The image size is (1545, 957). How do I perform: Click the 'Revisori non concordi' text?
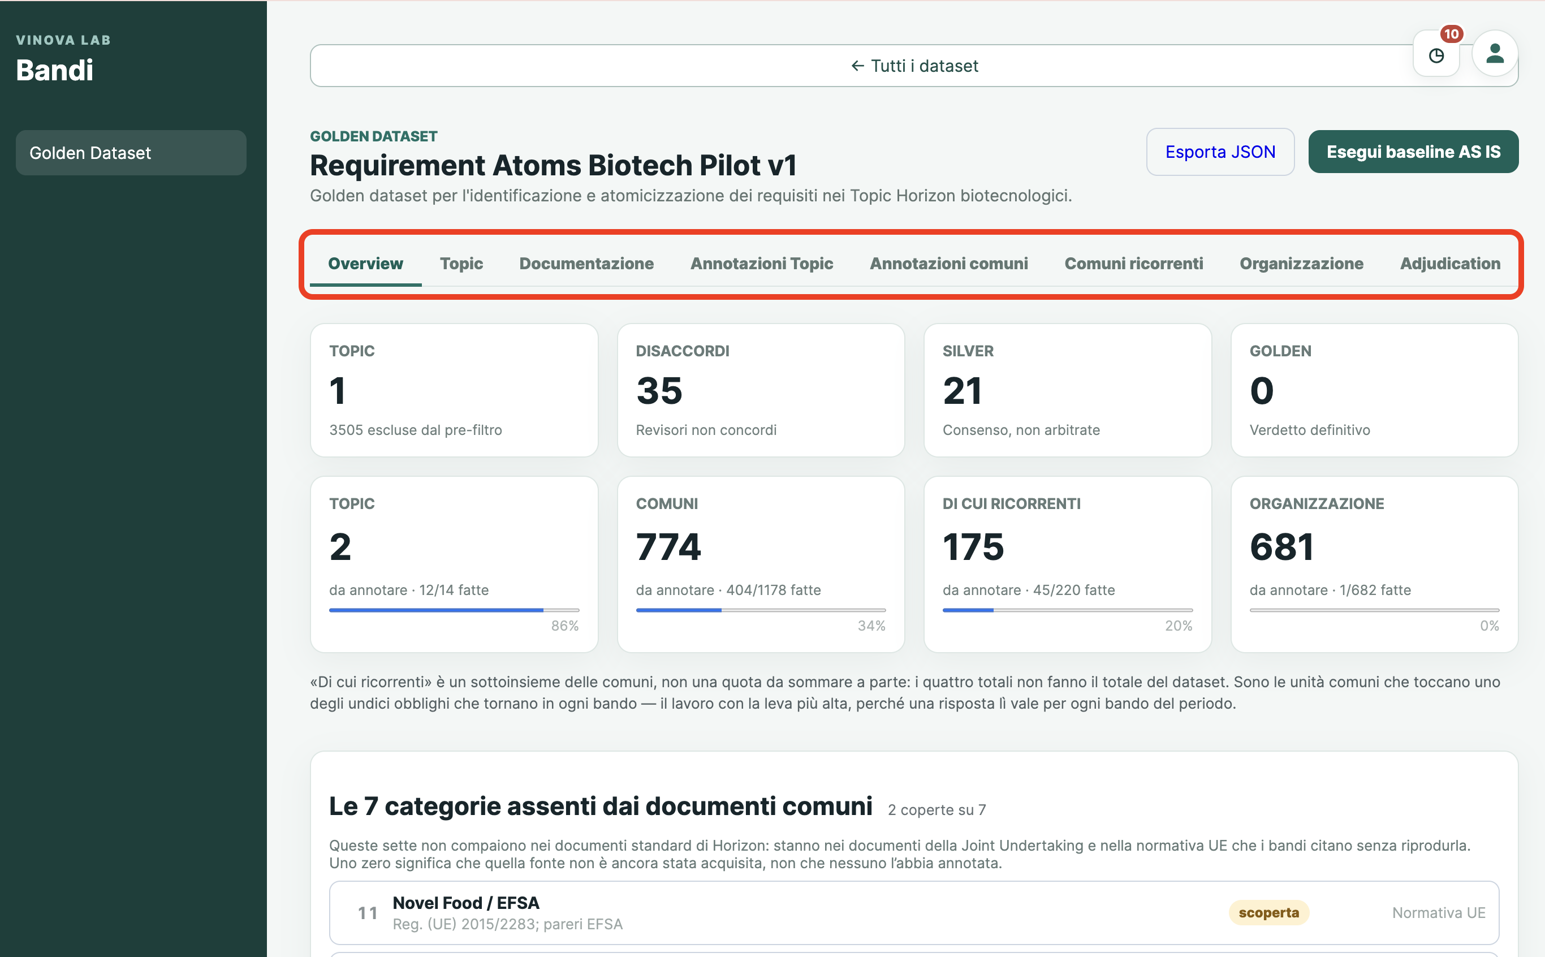point(705,430)
